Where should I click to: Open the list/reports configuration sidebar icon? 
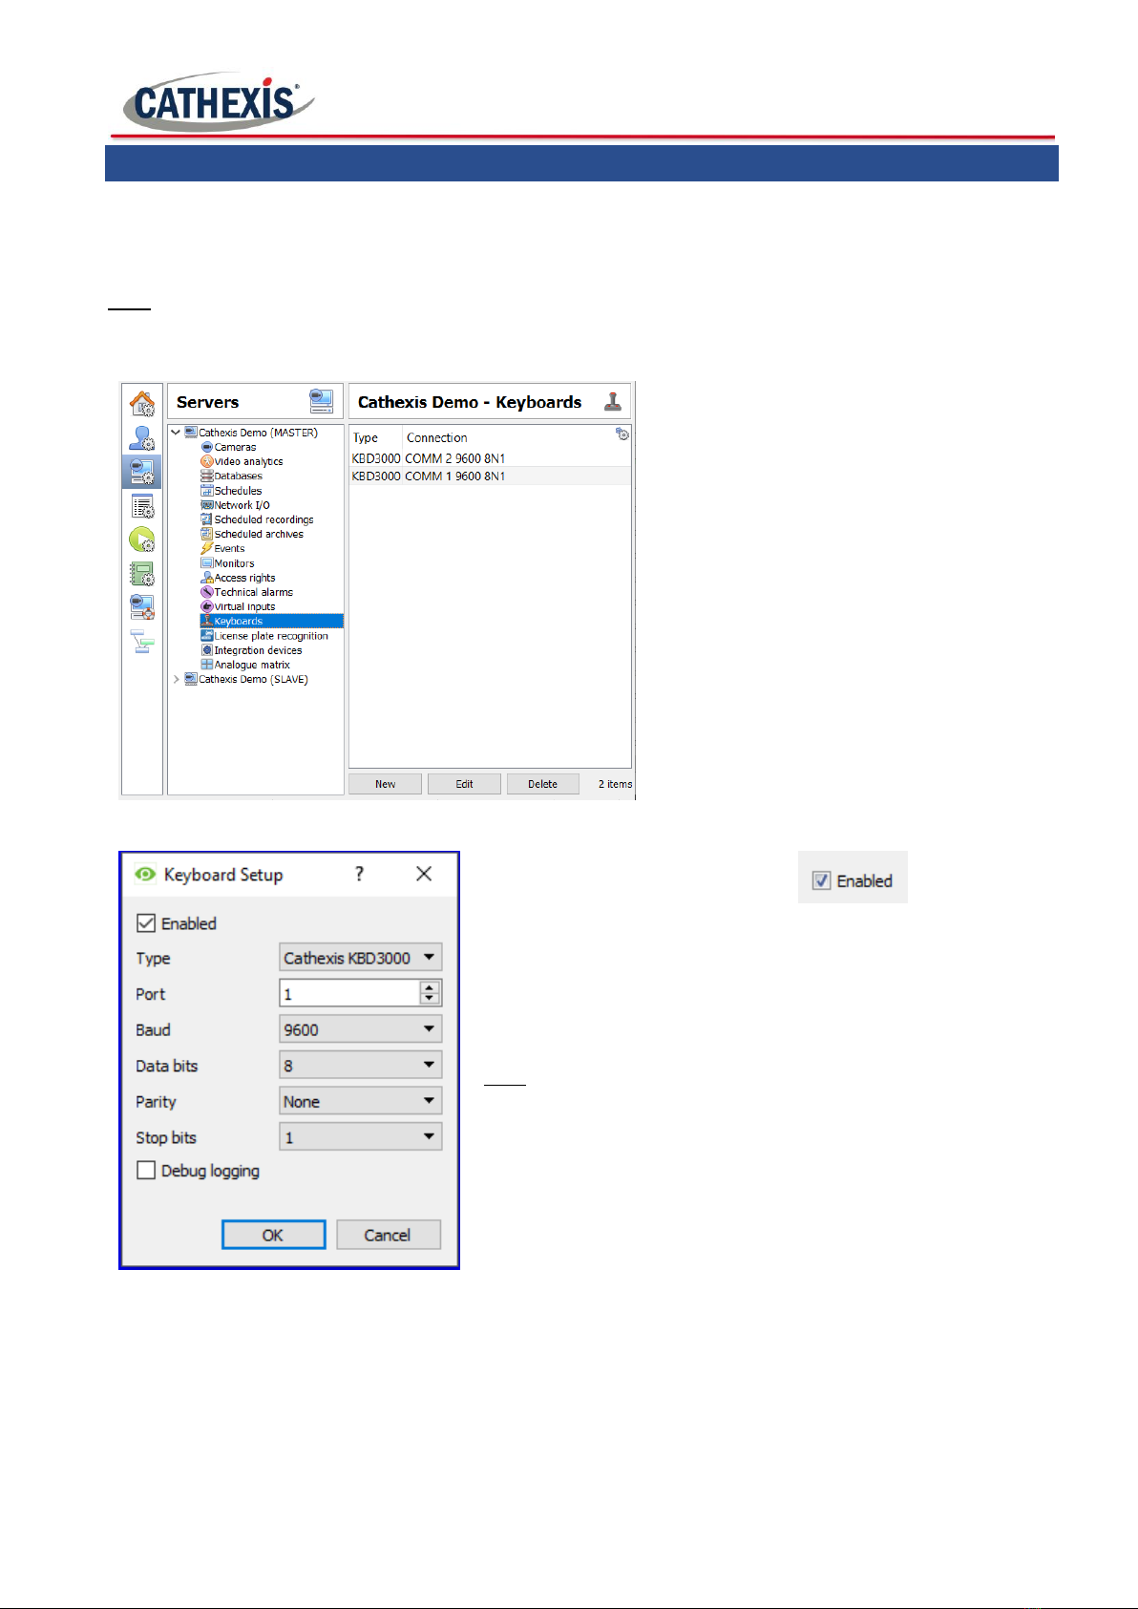(142, 506)
